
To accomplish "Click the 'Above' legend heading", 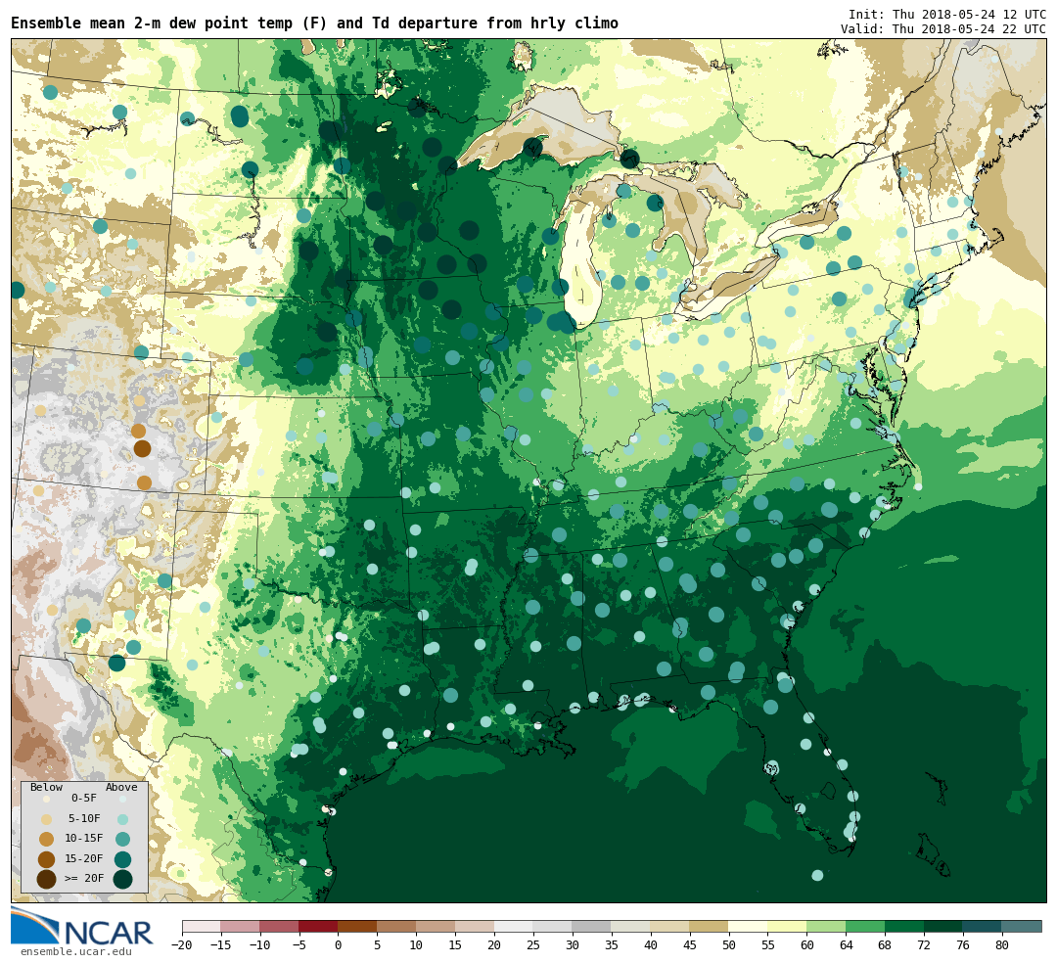I will pos(121,788).
